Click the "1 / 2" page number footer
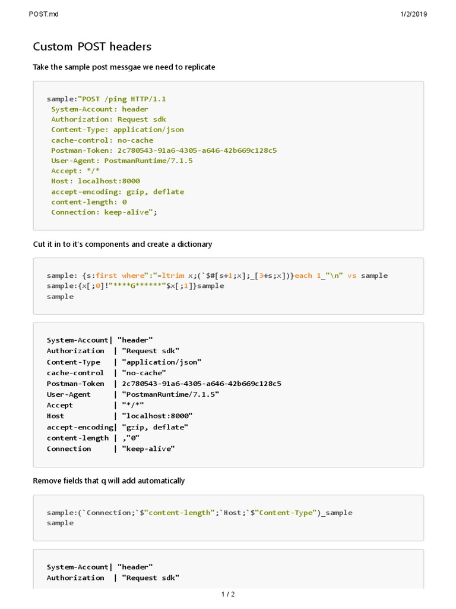This screenshot has height=609, width=456. pyautogui.click(x=228, y=594)
